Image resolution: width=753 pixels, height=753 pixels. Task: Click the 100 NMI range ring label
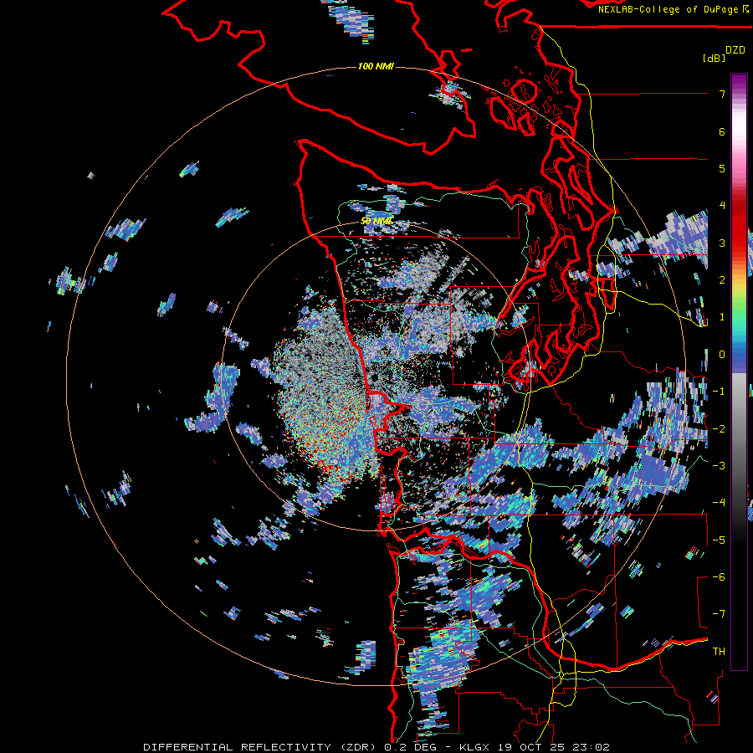376,66
